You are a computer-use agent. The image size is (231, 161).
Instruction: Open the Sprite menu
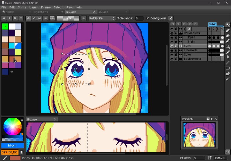pos(22,8)
